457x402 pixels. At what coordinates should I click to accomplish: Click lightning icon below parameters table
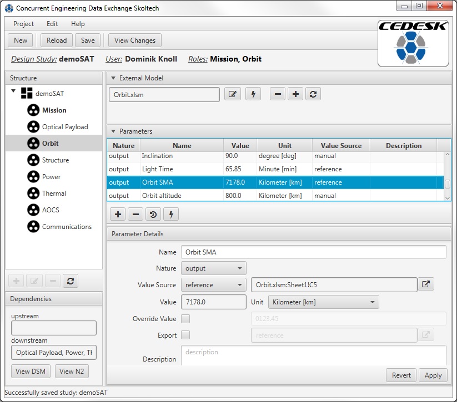pos(171,215)
